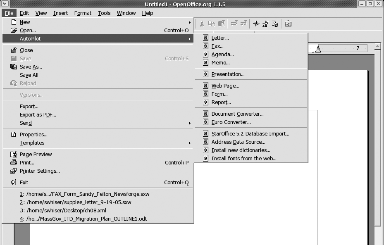The image size is (384, 245).
Task: Click the Paste toolbar icon
Action: pyautogui.click(x=221, y=24)
